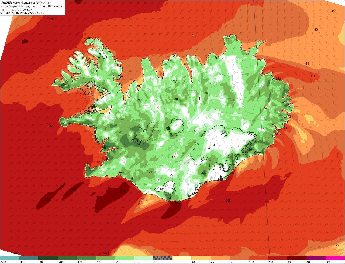Click the map value -42

232,100
